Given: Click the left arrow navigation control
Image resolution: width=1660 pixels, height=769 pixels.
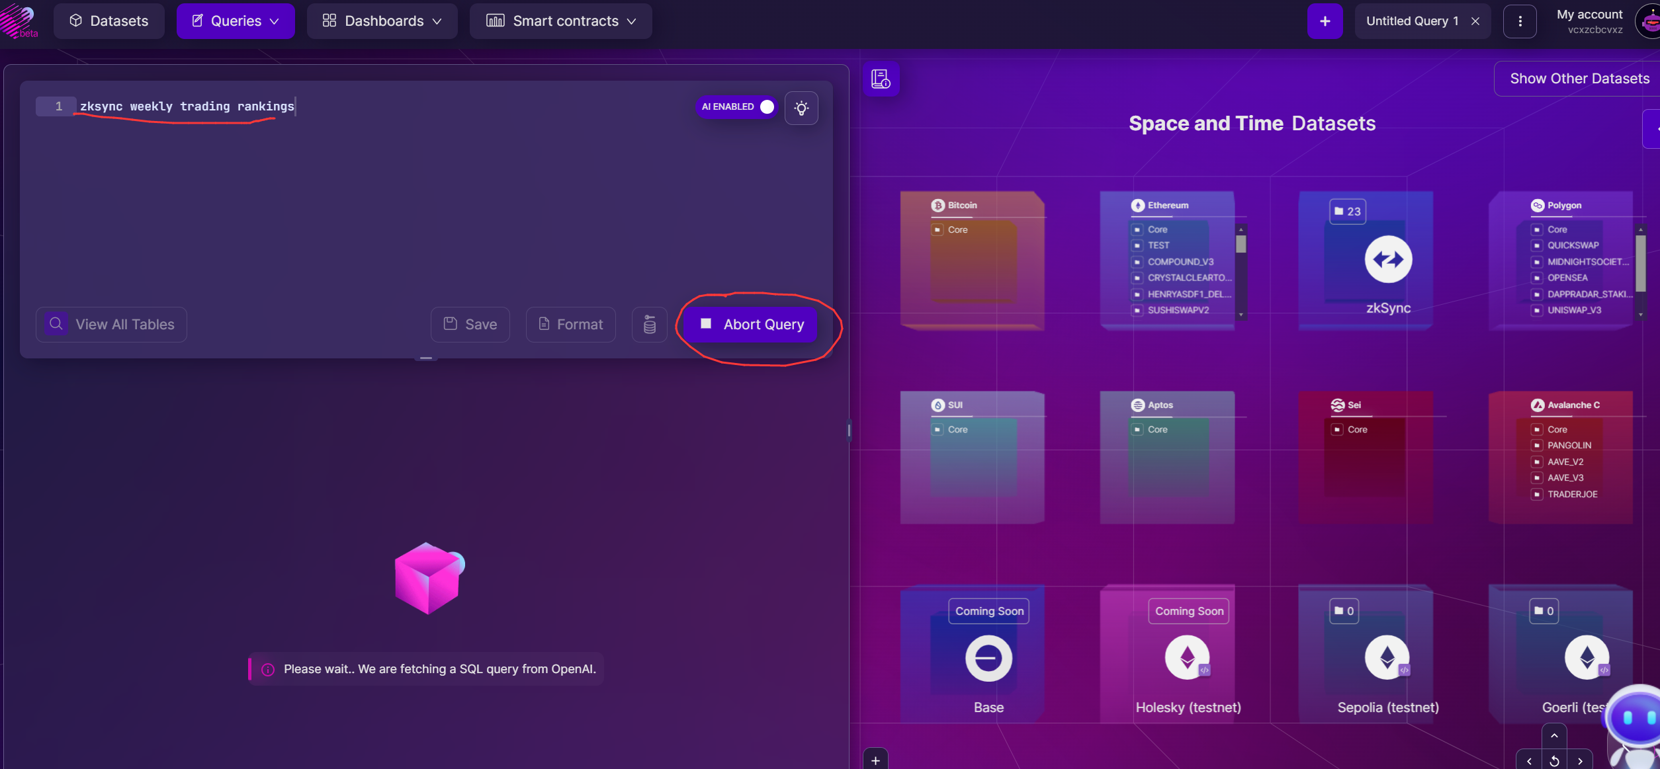Looking at the screenshot, I should point(1528,761).
